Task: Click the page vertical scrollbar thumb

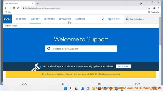Action: click(160, 31)
